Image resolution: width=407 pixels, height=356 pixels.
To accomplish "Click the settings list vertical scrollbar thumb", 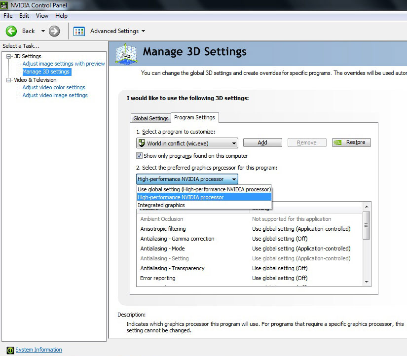I will pos(366,225).
